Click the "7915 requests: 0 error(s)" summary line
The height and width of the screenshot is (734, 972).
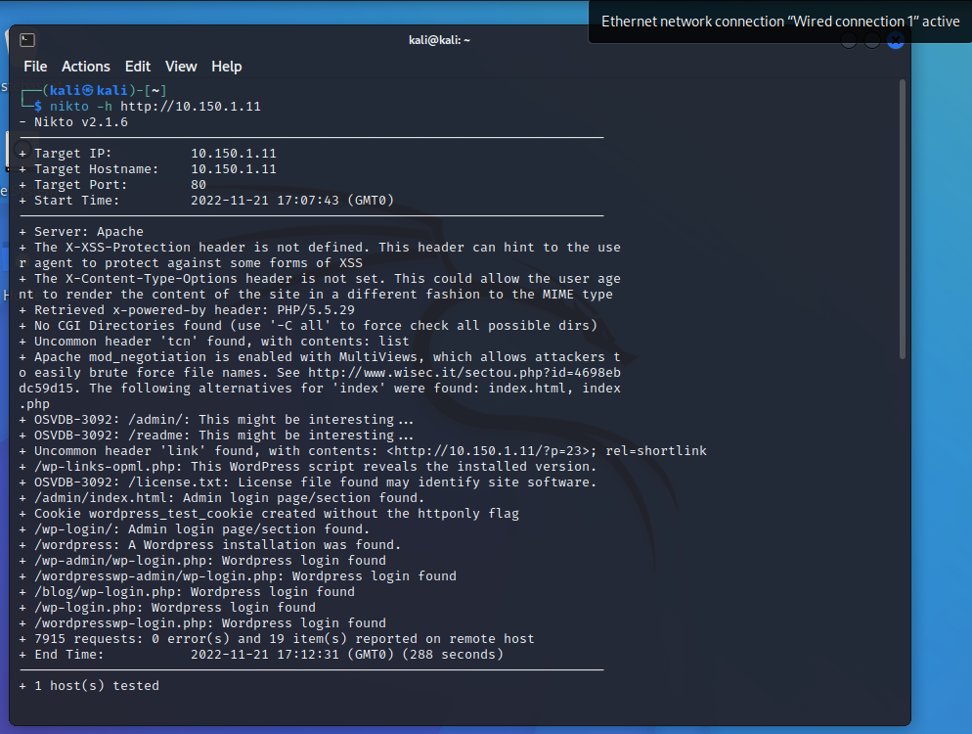pos(277,639)
